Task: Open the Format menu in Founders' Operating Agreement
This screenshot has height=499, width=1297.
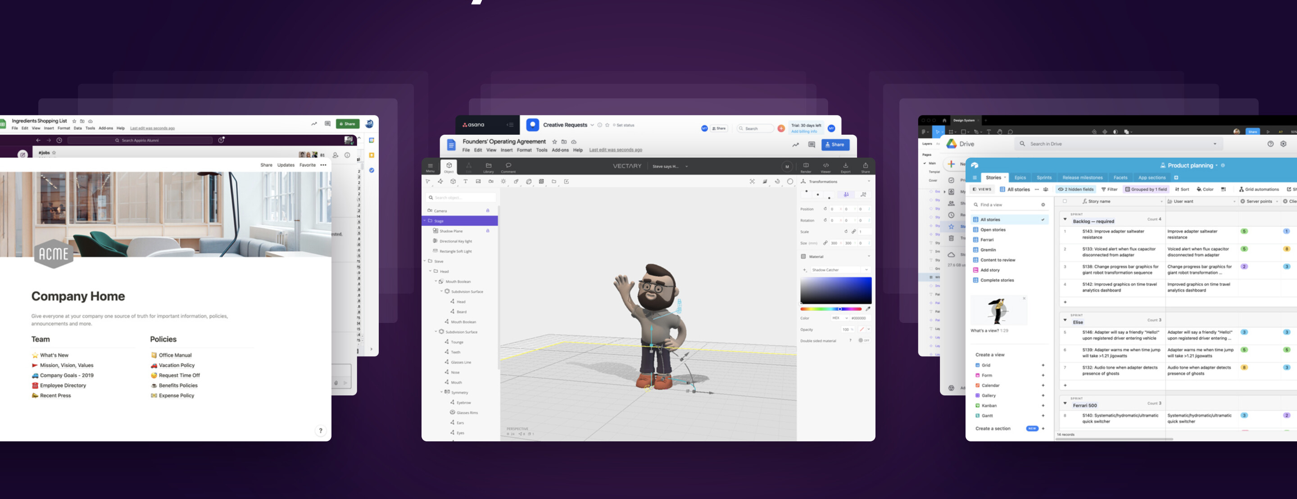Action: (524, 150)
